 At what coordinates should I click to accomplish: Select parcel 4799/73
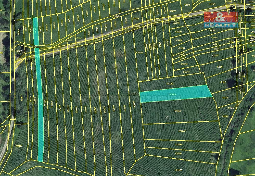[x=186, y=72]
